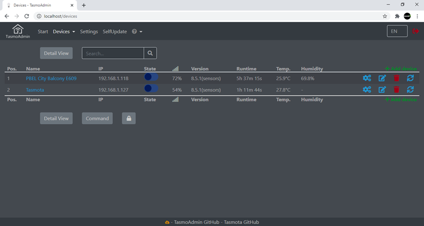This screenshot has height=226, width=424.
Task: Edit the PBEL City Balcony E609 device
Action: point(382,78)
